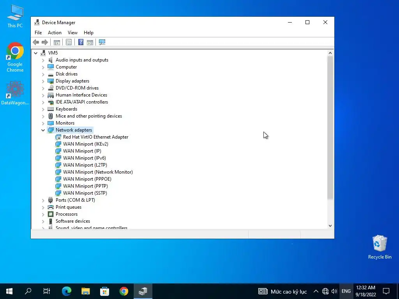Screen dimensions: 399x299
Task: Select WAN Miniport (PPPOE) device
Action: pyautogui.click(x=87, y=179)
